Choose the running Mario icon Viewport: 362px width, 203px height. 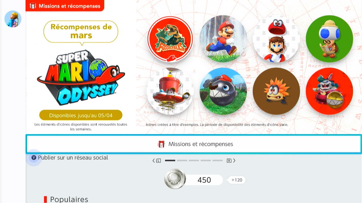tap(223, 39)
